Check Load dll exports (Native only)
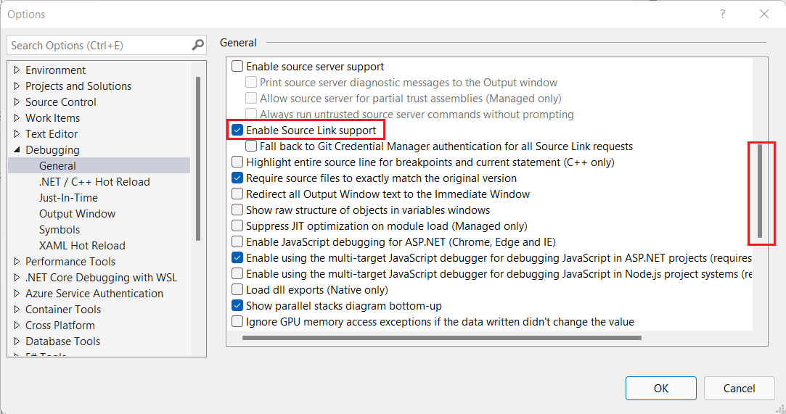Viewport: 786px width, 414px height. pos(237,290)
